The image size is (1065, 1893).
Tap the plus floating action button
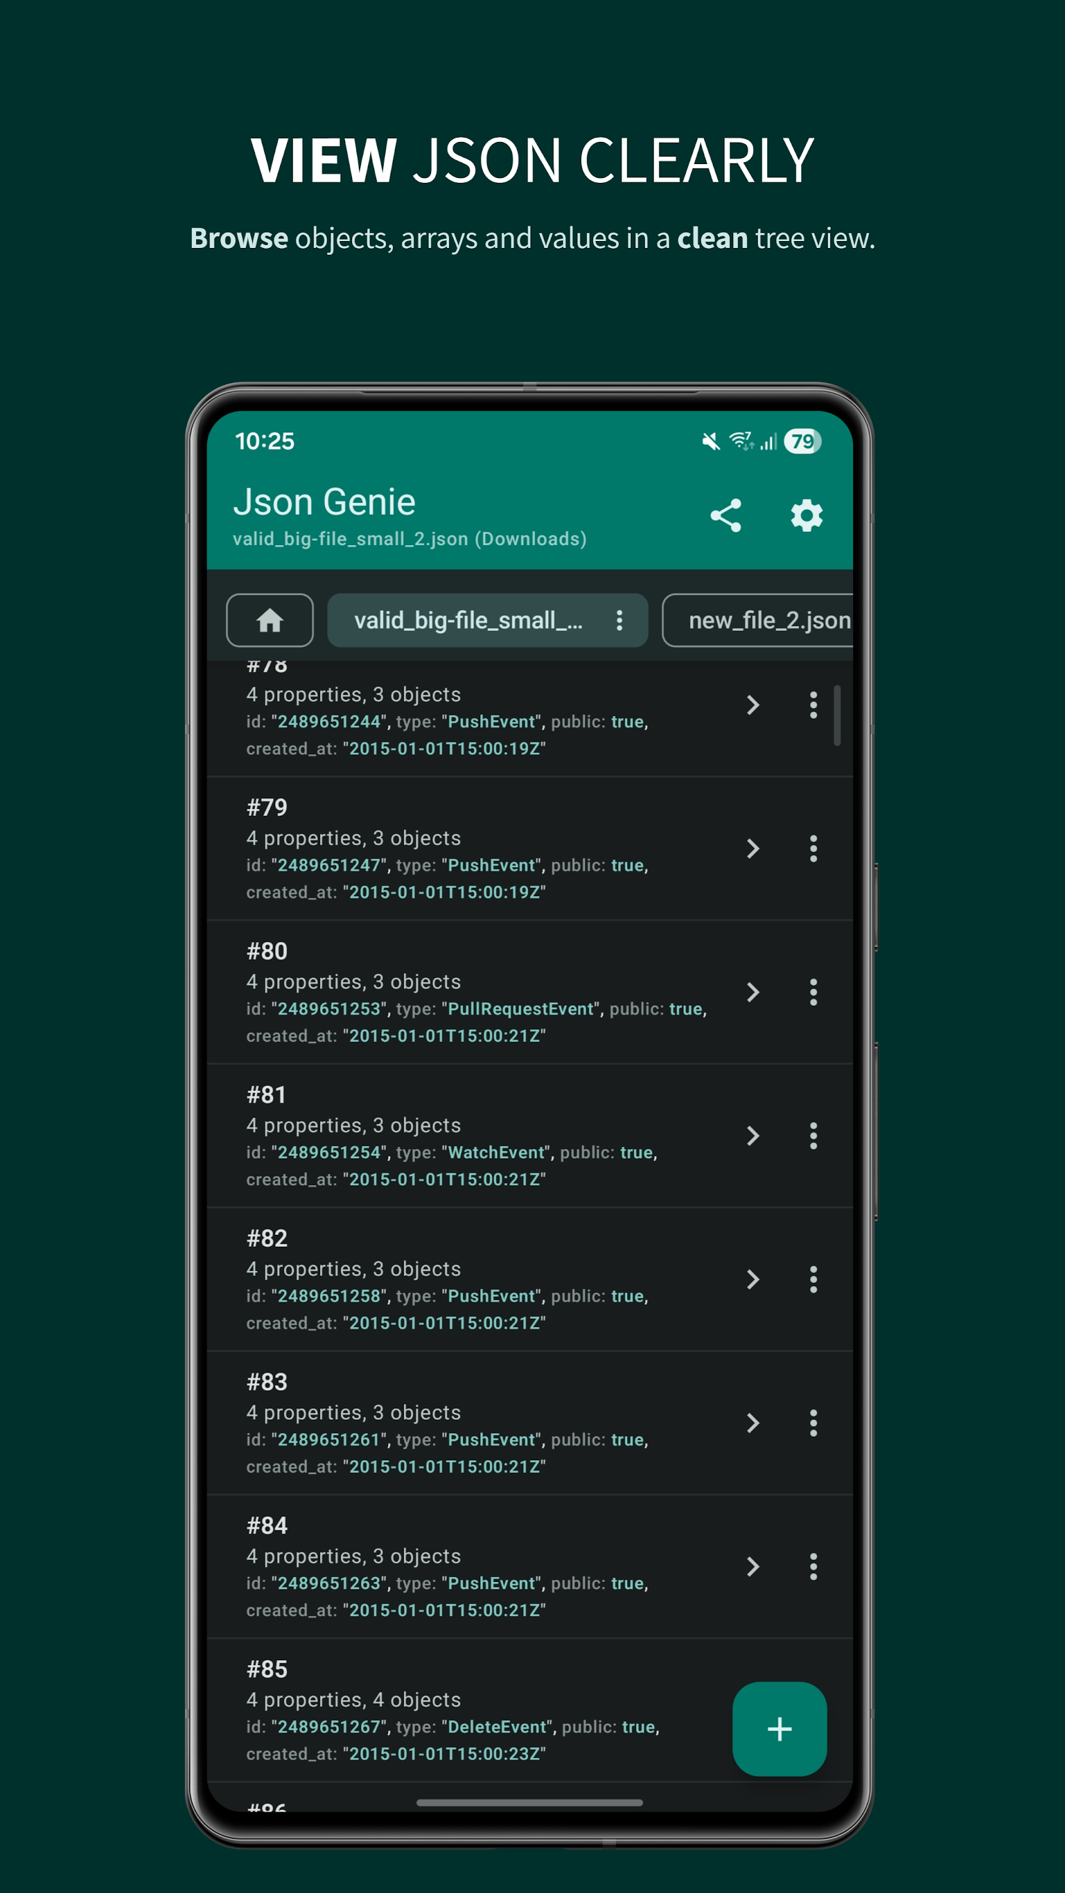779,1728
